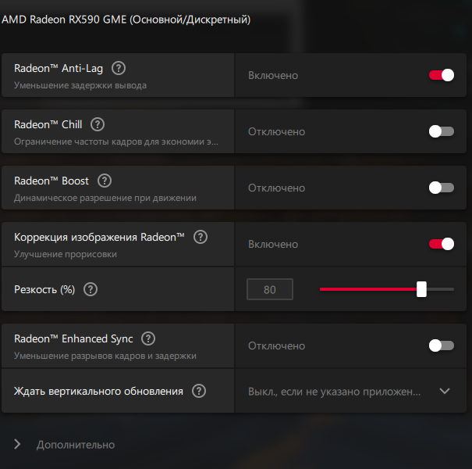Screen dimensions: 472x469
Task: Expand the Дополнительно section chevron
Action: [17, 444]
